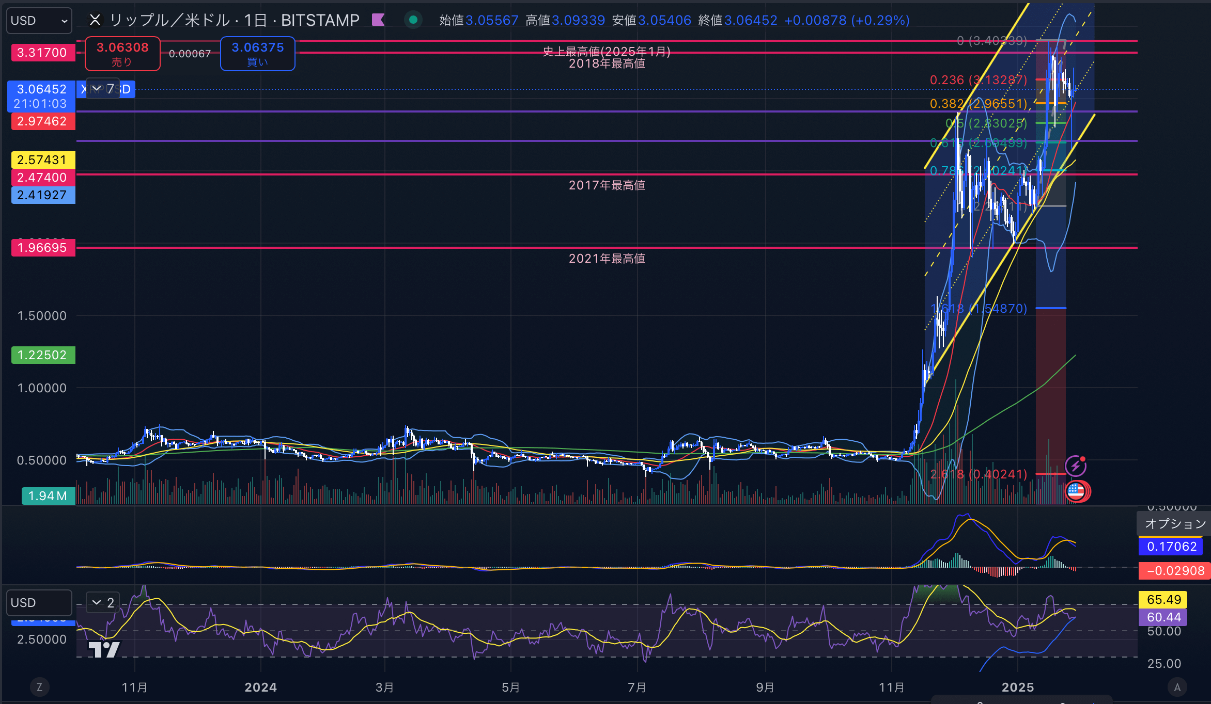Click the 2025 time axis label
This screenshot has height=704, width=1211.
(1018, 687)
